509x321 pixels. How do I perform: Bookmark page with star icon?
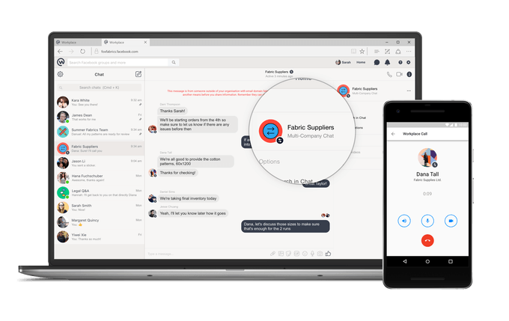(362, 52)
